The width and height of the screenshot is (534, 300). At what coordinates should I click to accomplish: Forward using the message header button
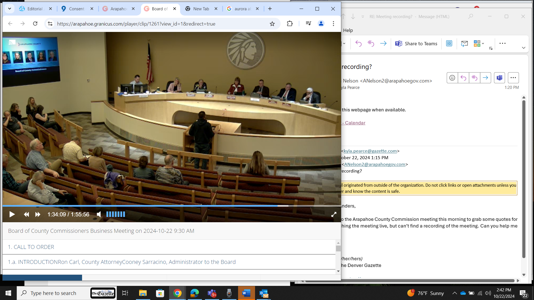[x=486, y=78]
